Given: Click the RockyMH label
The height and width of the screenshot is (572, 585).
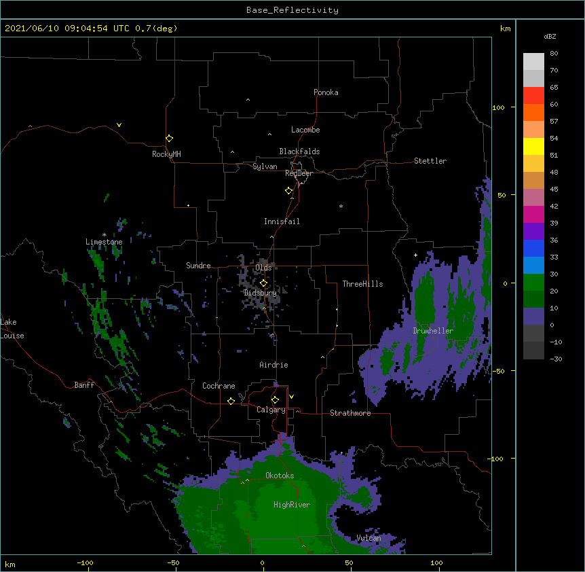Looking at the screenshot, I should (166, 154).
